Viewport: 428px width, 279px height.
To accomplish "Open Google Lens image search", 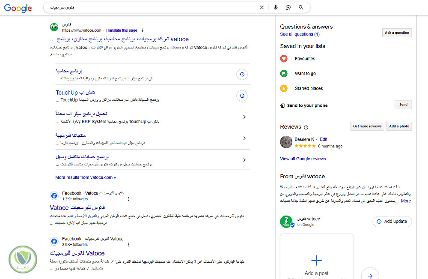I will pyautogui.click(x=288, y=8).
